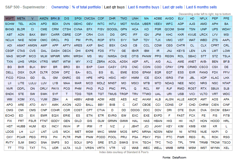Viewport: 233px width, 160px height.
Task: Click the RSG ticker cell
Action: pyautogui.click(x=226, y=137)
